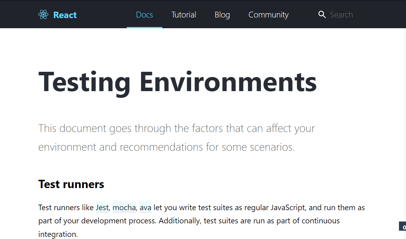Select the intro paragraph about environment factors
This screenshot has height=239, width=406.
tap(176, 137)
